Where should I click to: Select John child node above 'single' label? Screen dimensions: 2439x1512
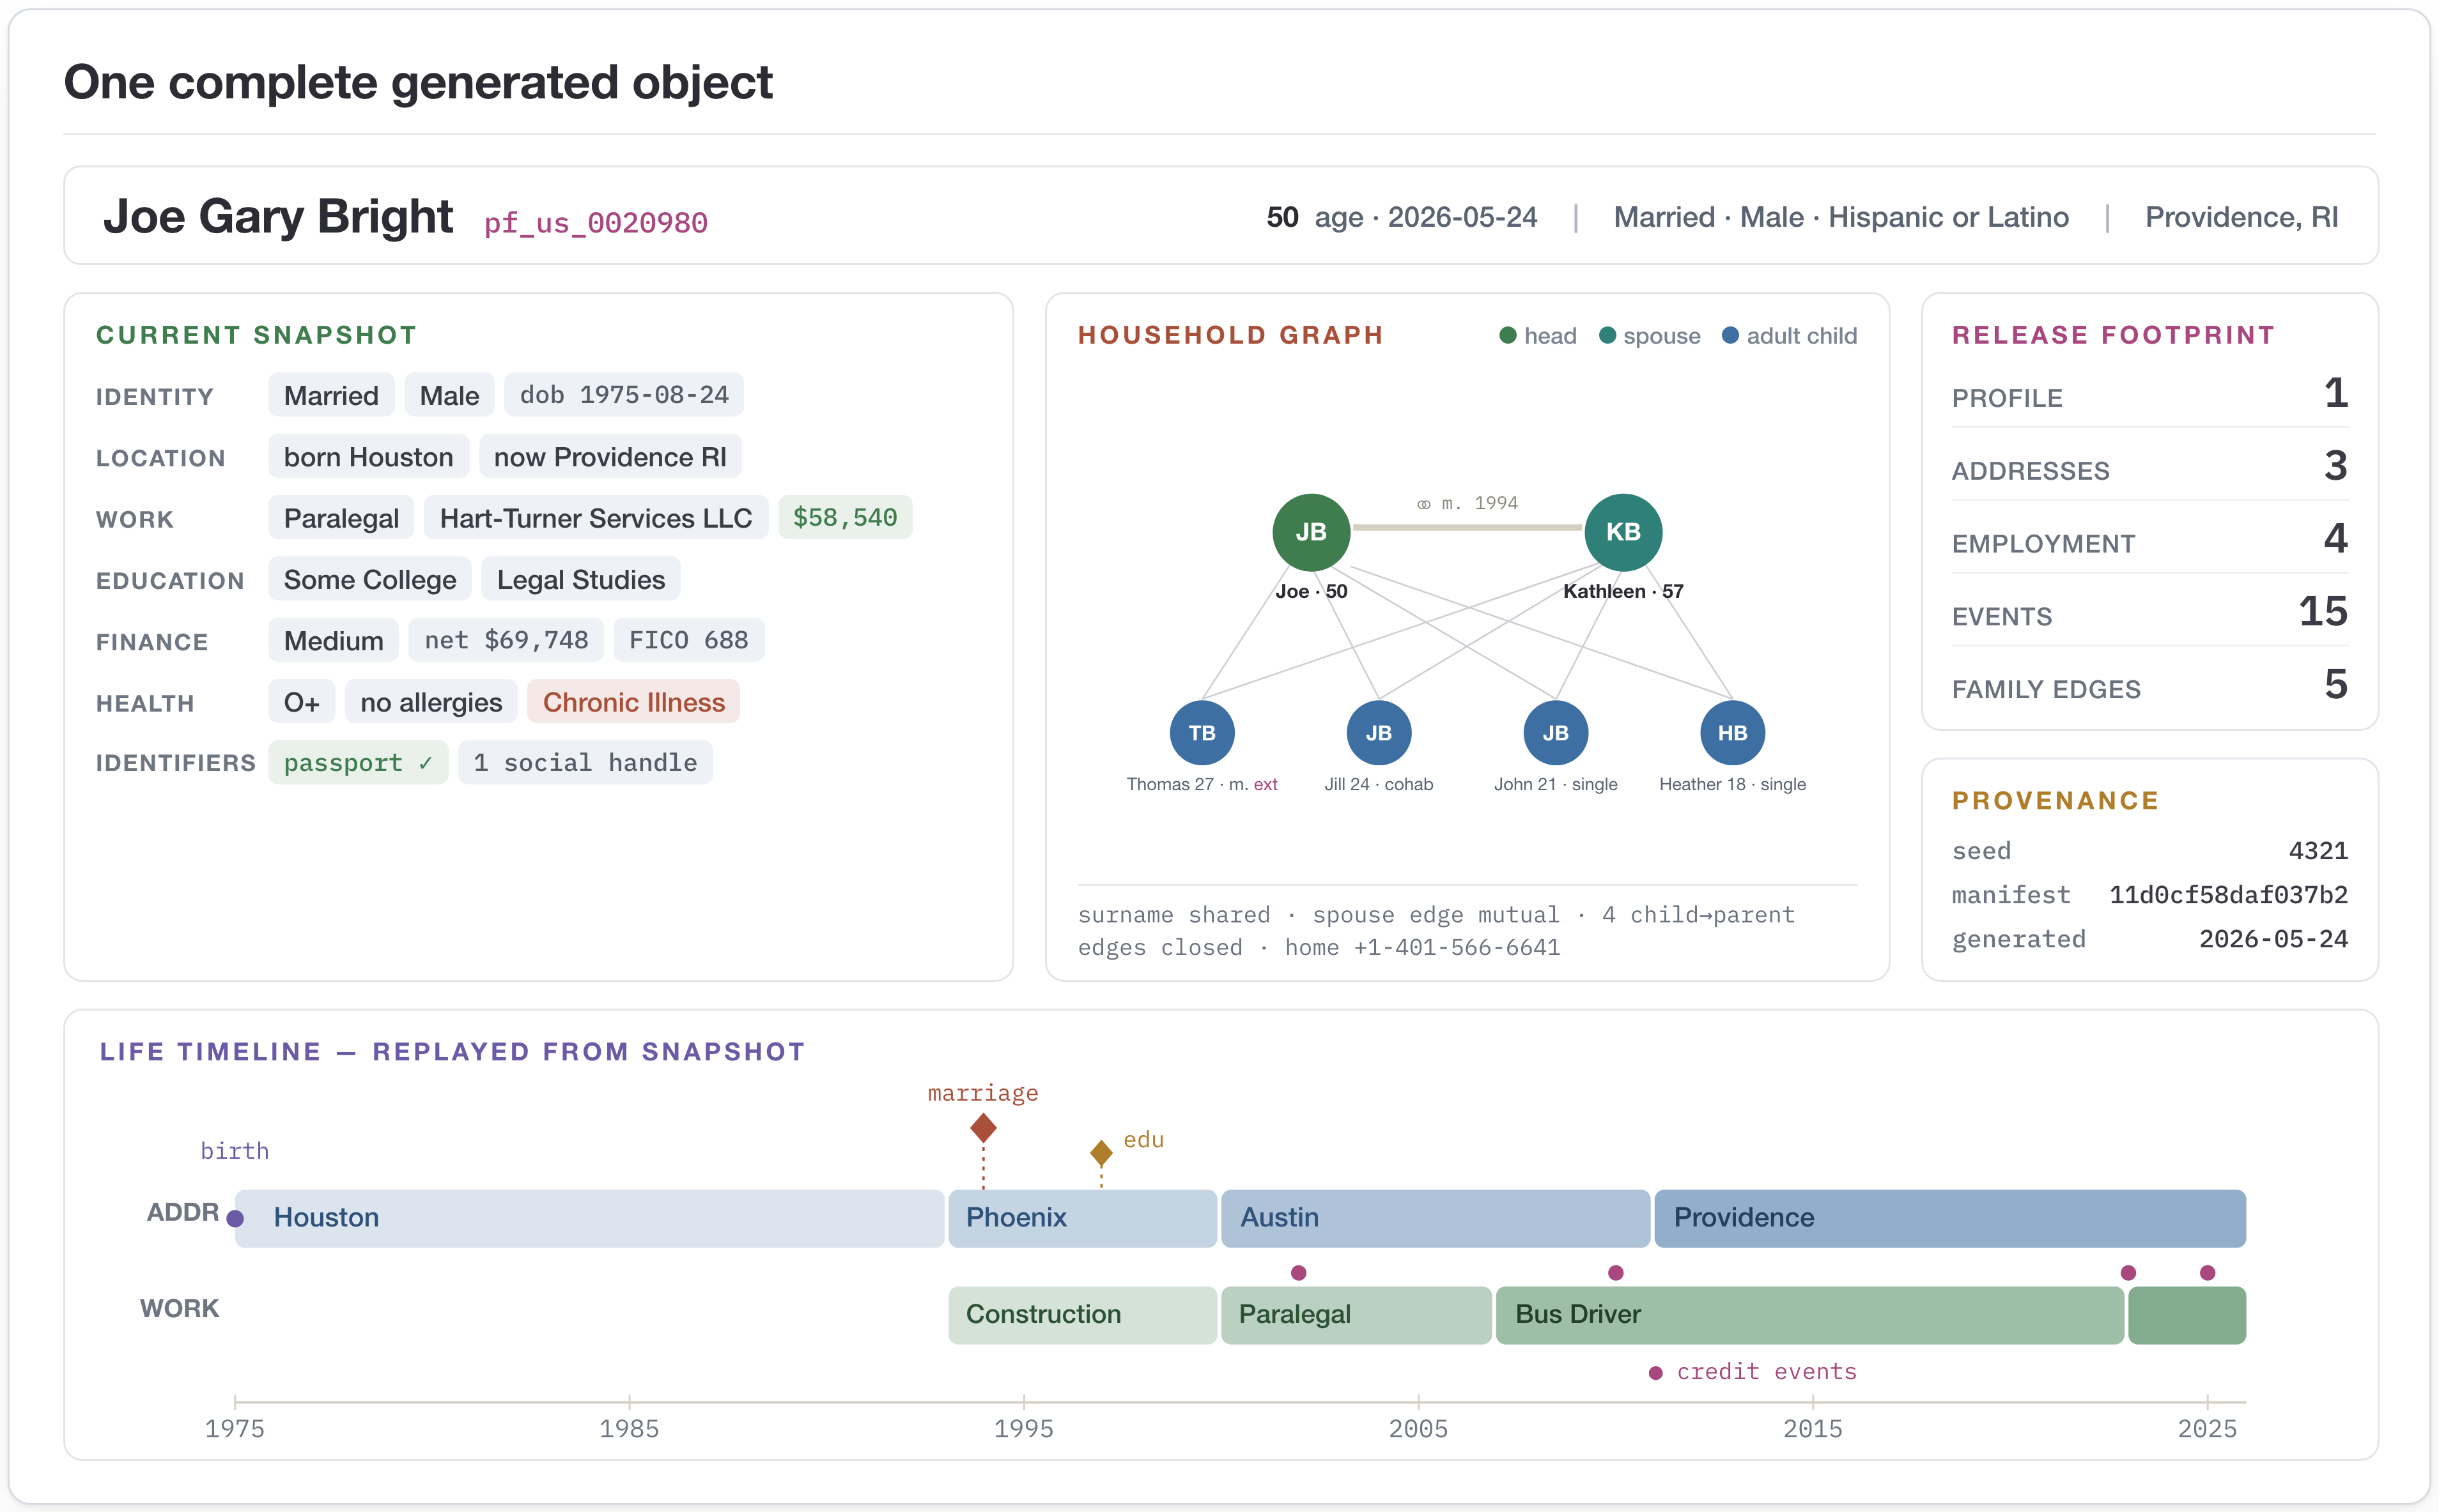point(1554,733)
